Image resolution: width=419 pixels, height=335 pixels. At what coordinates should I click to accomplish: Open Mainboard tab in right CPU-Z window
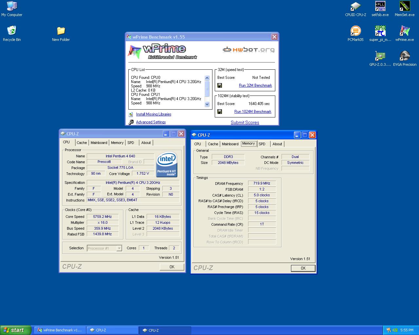click(230, 144)
